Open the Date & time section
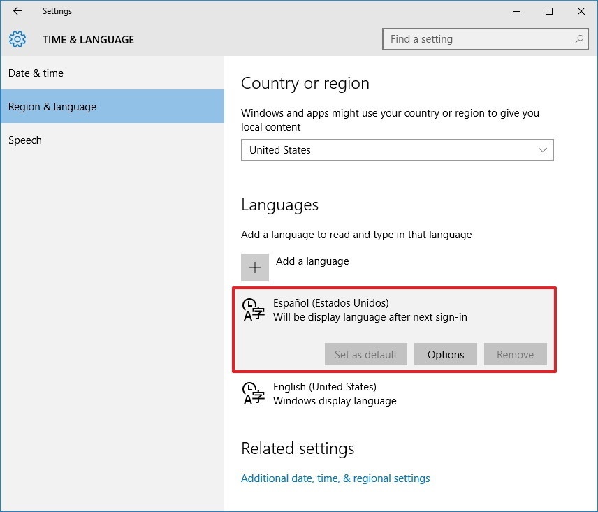Screen dimensions: 598x512 coord(112,73)
